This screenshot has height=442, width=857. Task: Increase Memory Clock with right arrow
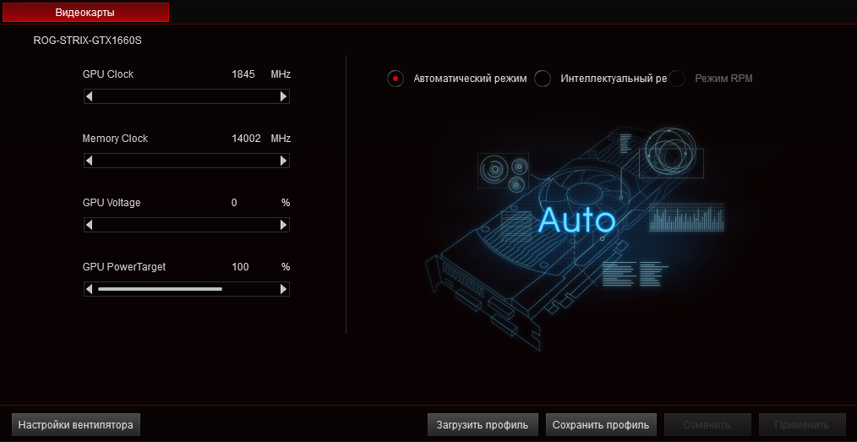pyautogui.click(x=284, y=161)
